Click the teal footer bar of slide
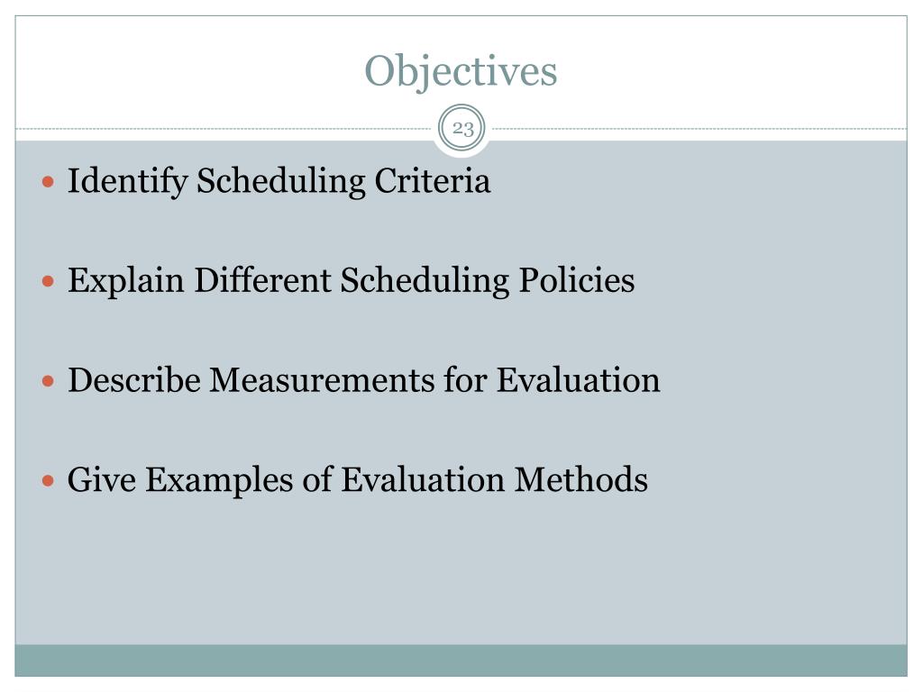 point(461,660)
